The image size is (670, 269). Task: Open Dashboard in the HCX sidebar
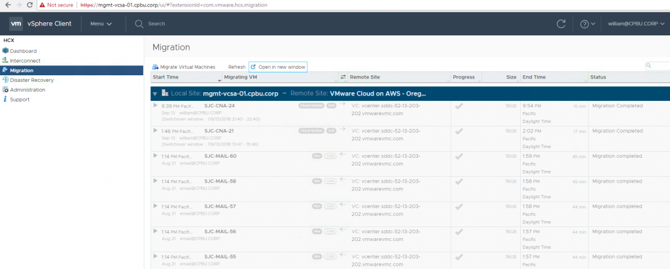(x=23, y=50)
